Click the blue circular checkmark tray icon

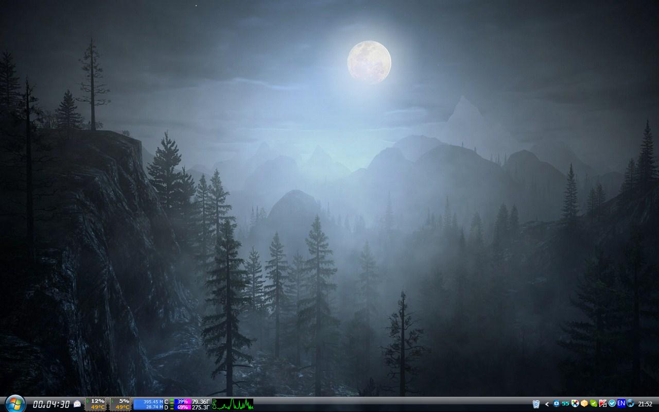coord(612,404)
